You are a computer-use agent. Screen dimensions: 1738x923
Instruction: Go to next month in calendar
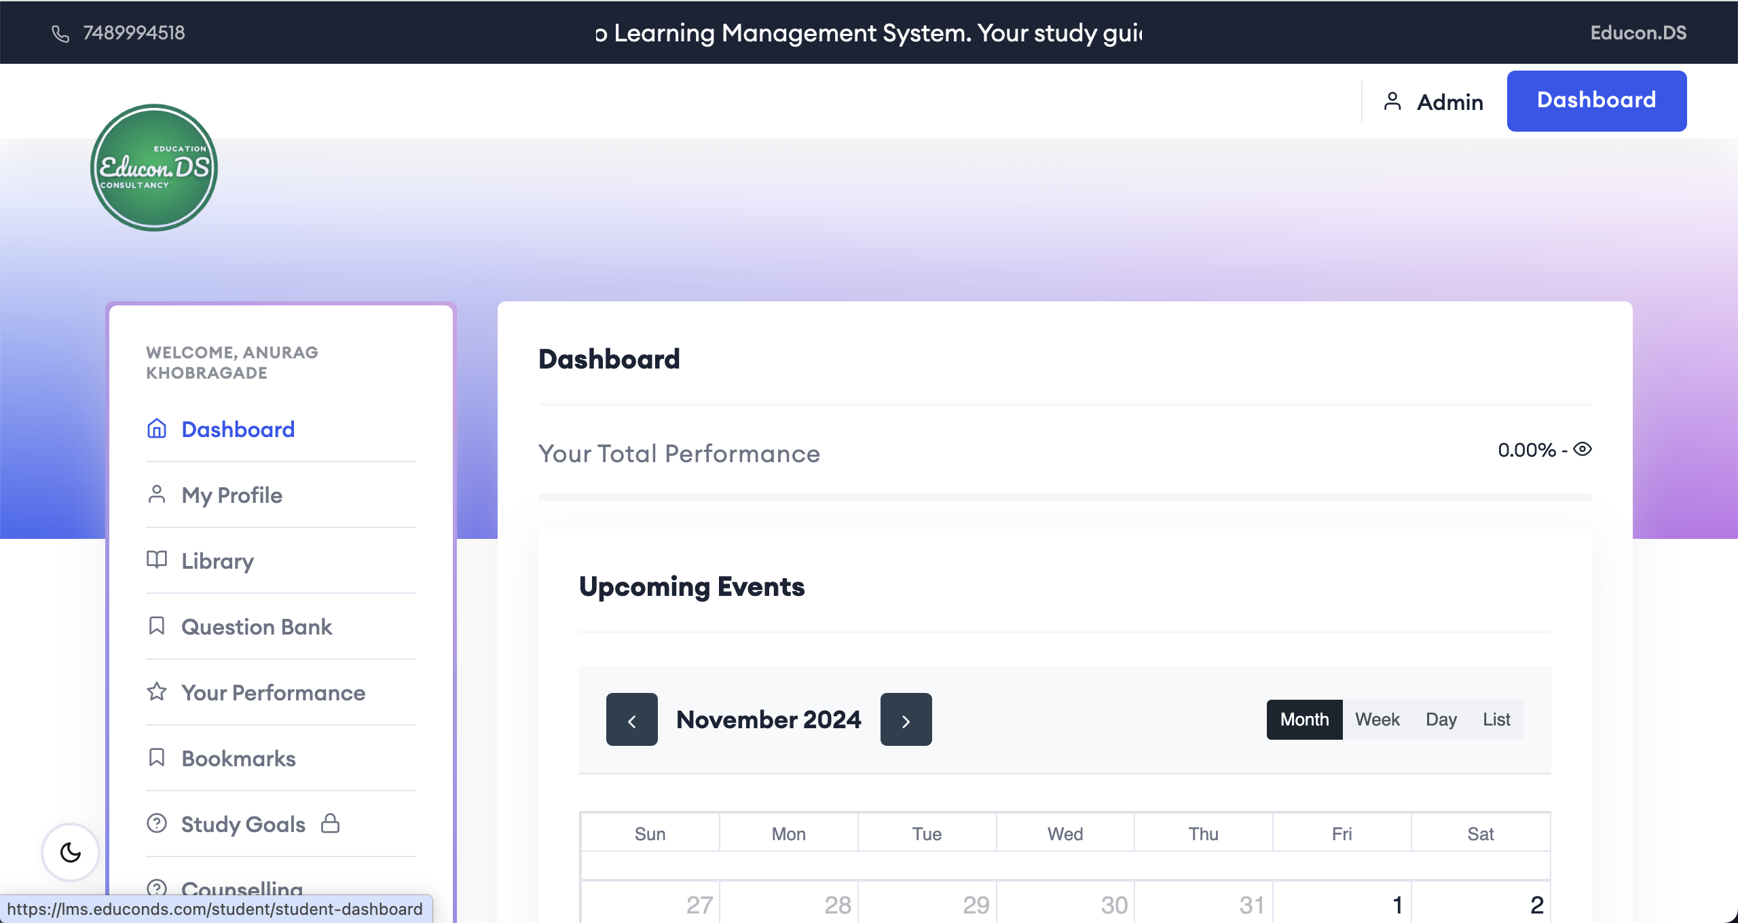tap(906, 719)
